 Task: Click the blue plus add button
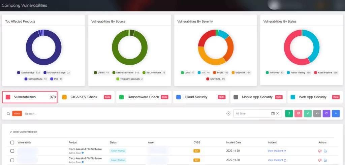[336, 113]
